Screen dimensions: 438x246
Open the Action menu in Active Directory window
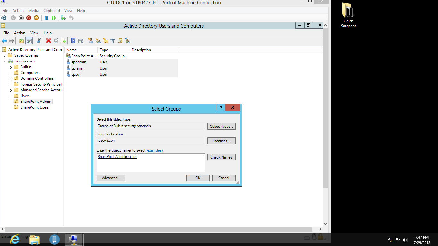pyautogui.click(x=20, y=33)
